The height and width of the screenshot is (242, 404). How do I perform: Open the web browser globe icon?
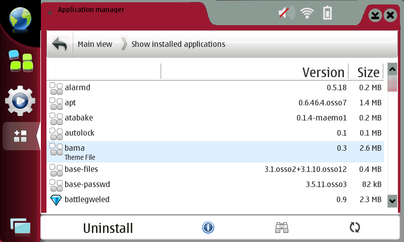[20, 19]
